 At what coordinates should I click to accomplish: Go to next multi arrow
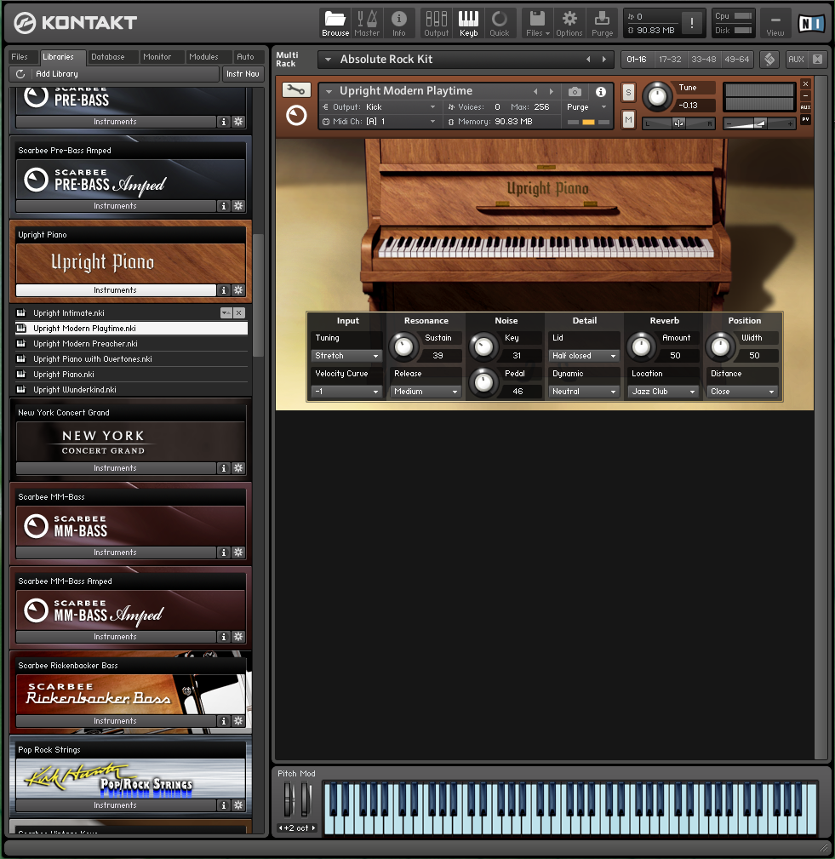tap(604, 59)
